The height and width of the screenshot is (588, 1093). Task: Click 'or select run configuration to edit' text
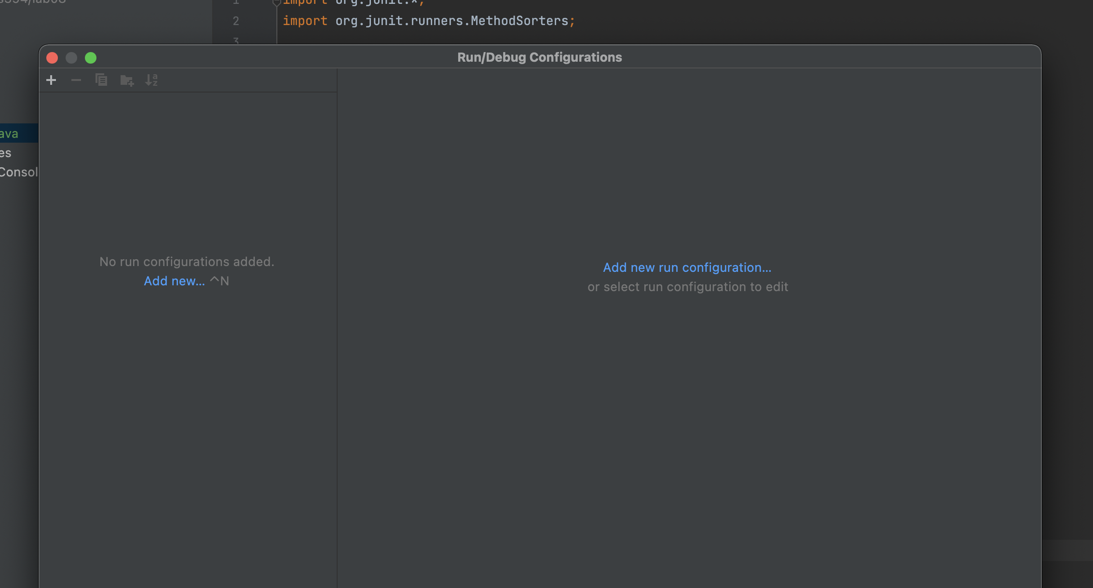[x=687, y=287]
